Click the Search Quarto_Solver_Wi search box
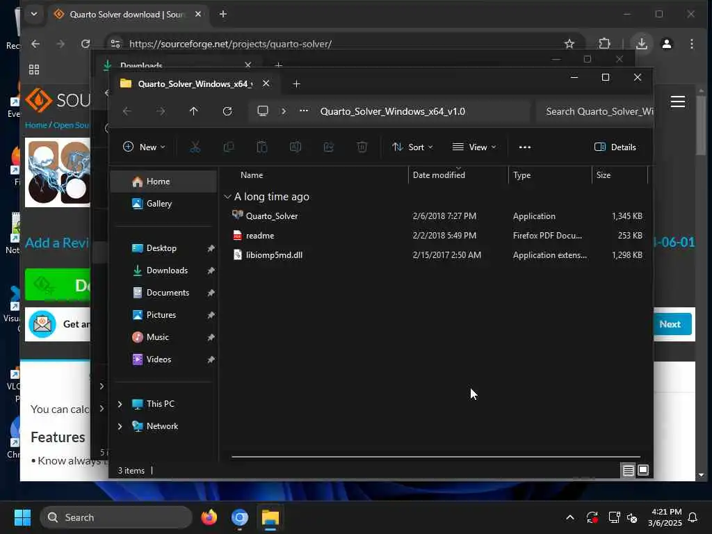 [595, 111]
